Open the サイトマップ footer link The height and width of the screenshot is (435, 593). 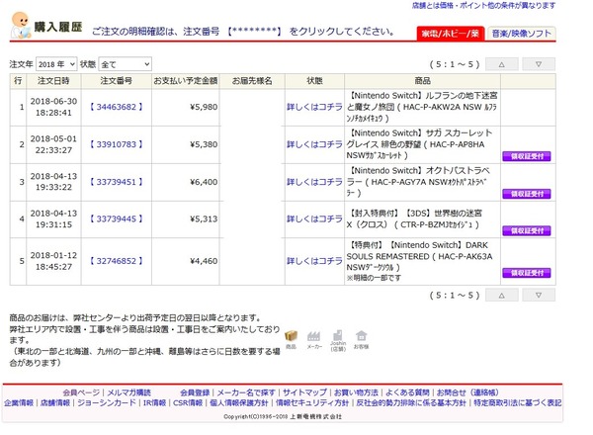click(304, 392)
